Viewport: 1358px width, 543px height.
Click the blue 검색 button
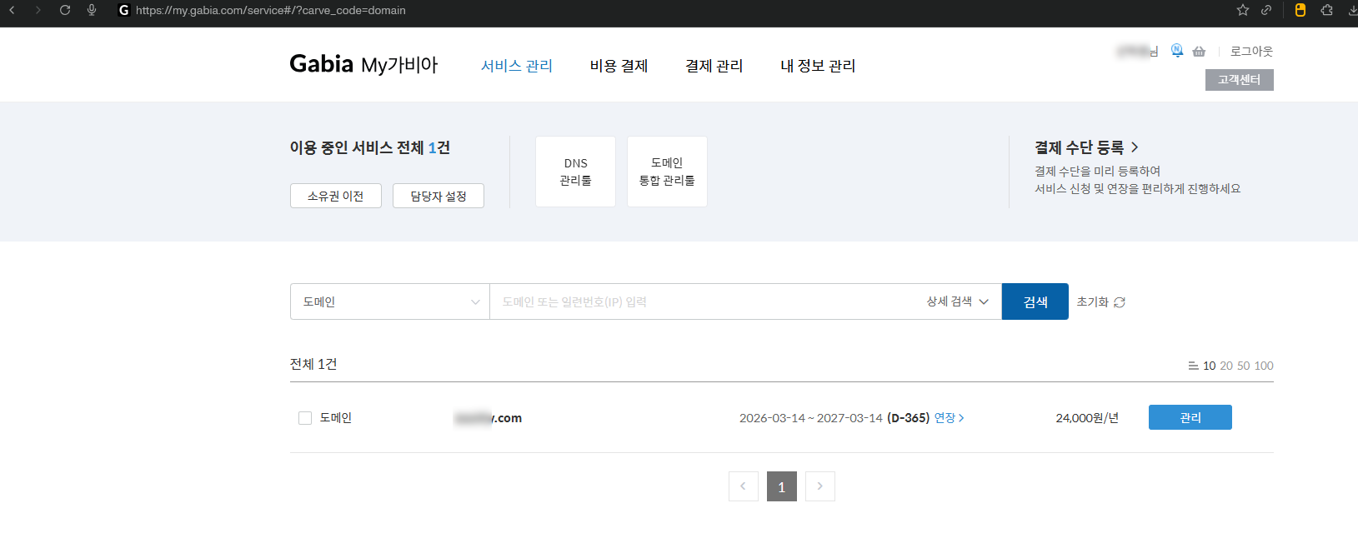point(1035,301)
